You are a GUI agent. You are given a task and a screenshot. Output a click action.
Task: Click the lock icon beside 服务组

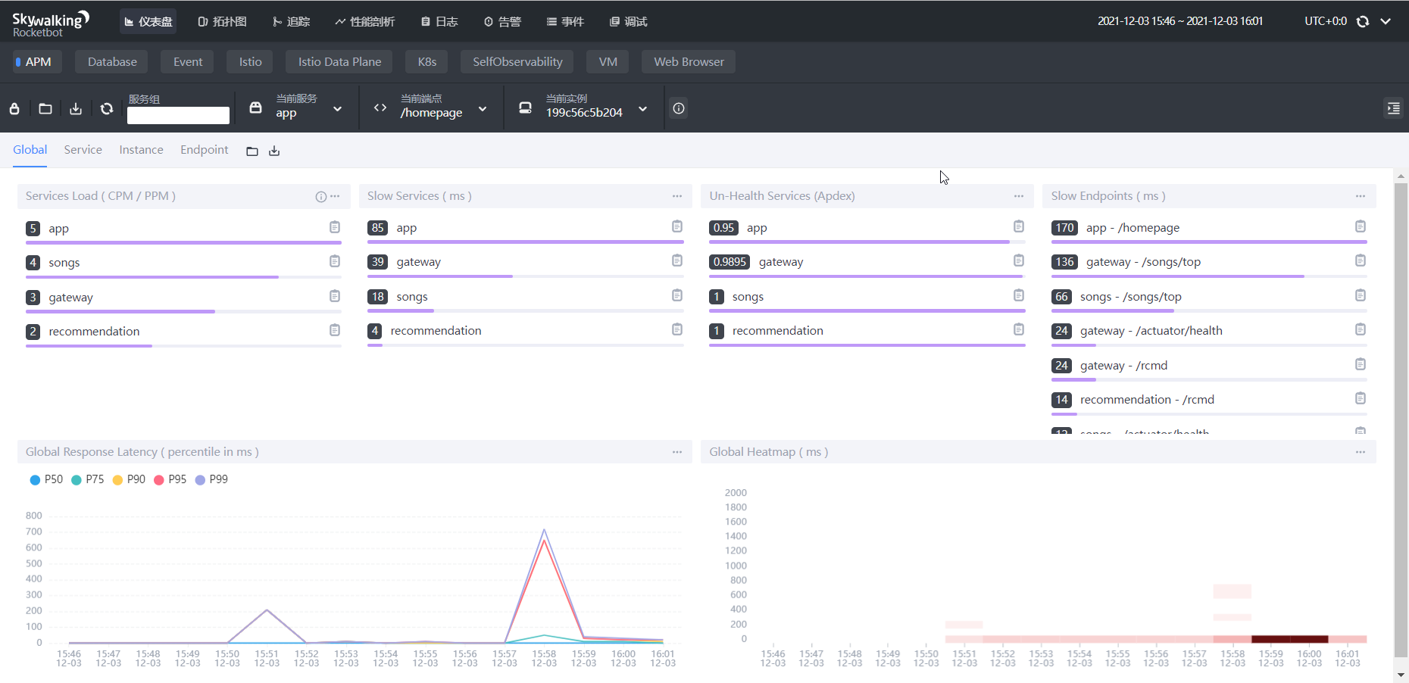(x=14, y=108)
